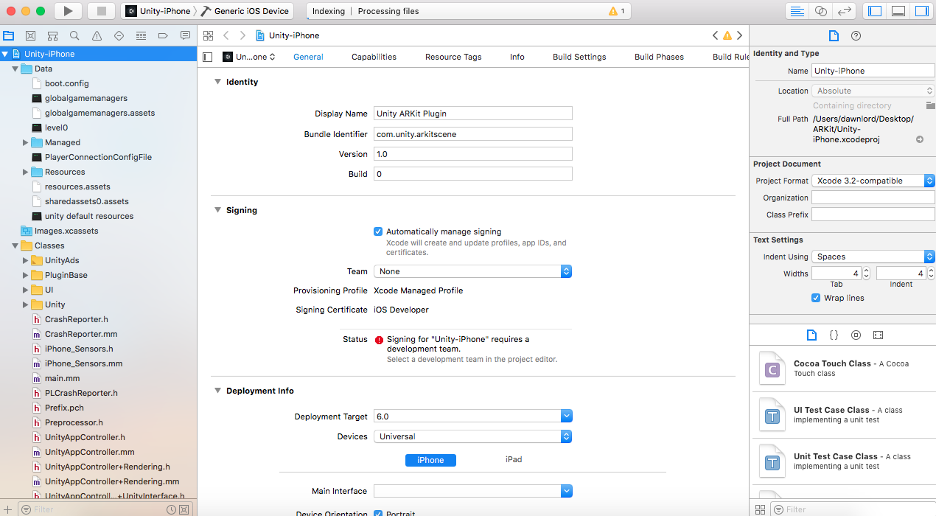Show the Code Snippet library
Viewport: 936px width, 516px height.
(834, 335)
